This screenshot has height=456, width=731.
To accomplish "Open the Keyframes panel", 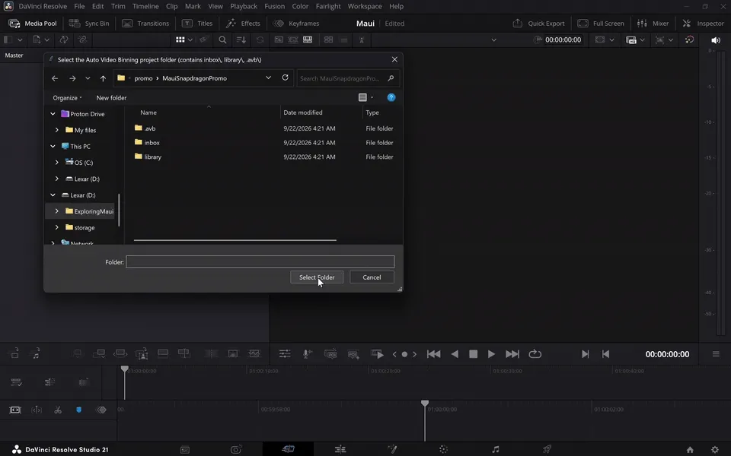I will point(296,24).
